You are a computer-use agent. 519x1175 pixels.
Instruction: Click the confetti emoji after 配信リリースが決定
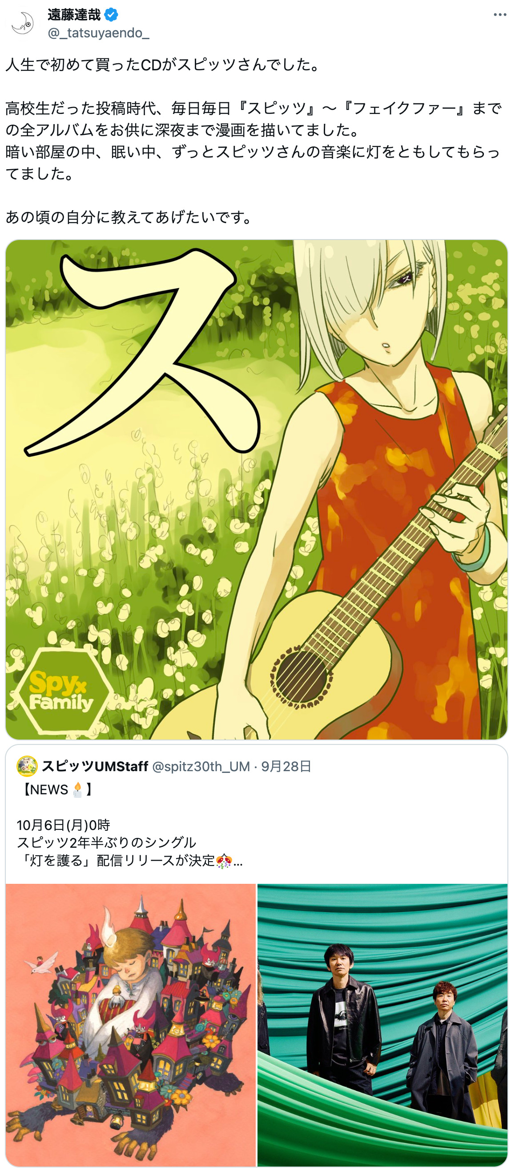tap(223, 861)
